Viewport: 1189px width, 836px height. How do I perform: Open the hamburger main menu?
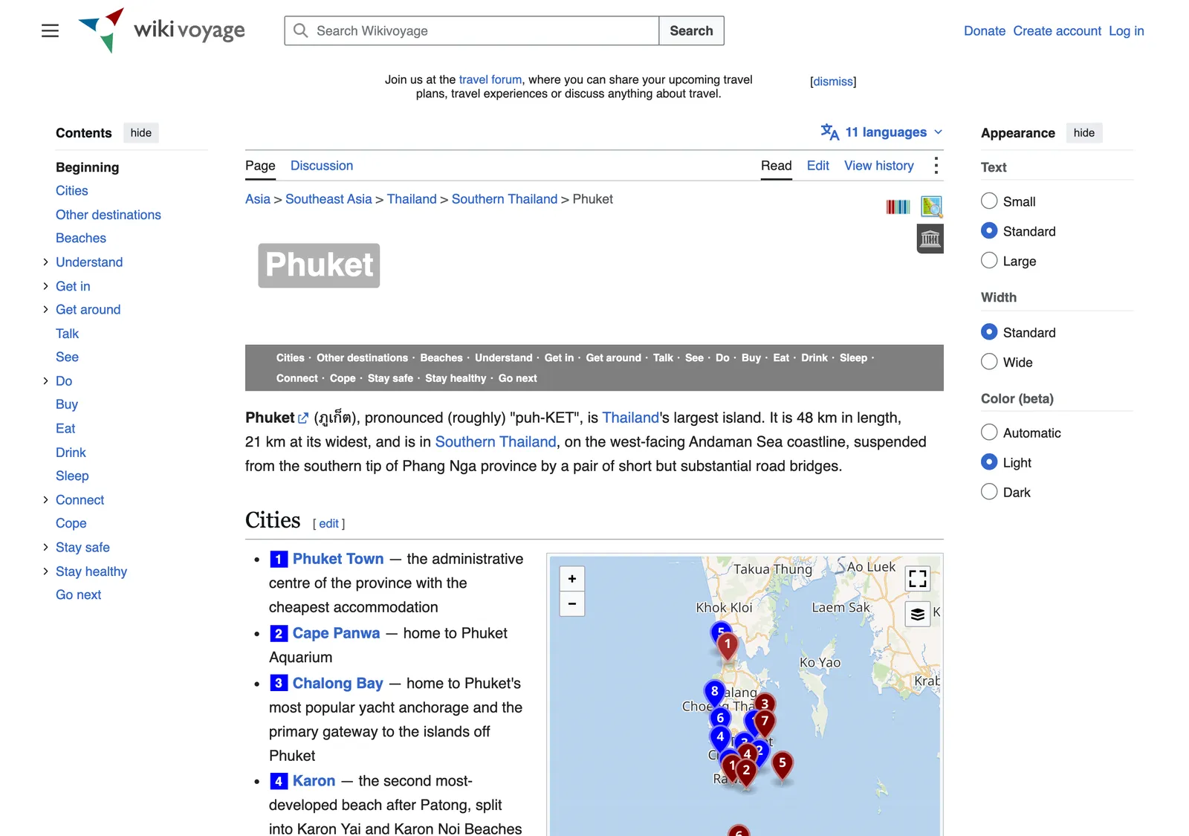[x=50, y=31]
